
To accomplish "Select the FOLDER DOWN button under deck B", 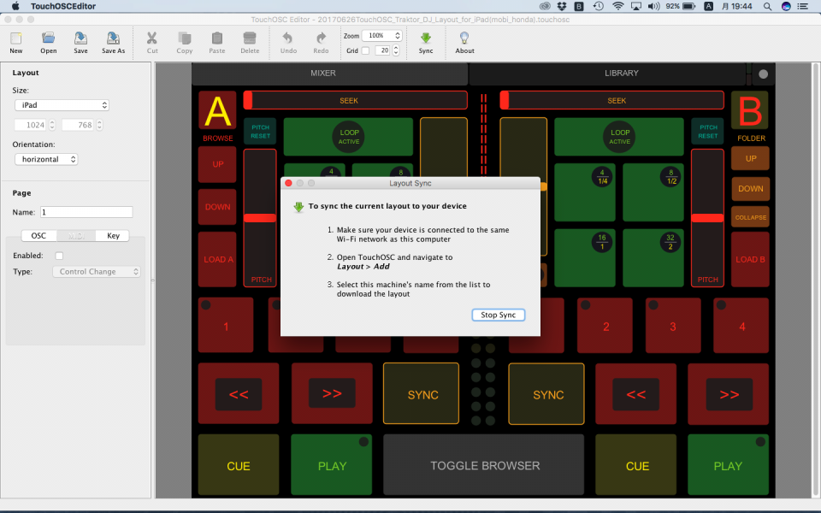I will tap(750, 188).
